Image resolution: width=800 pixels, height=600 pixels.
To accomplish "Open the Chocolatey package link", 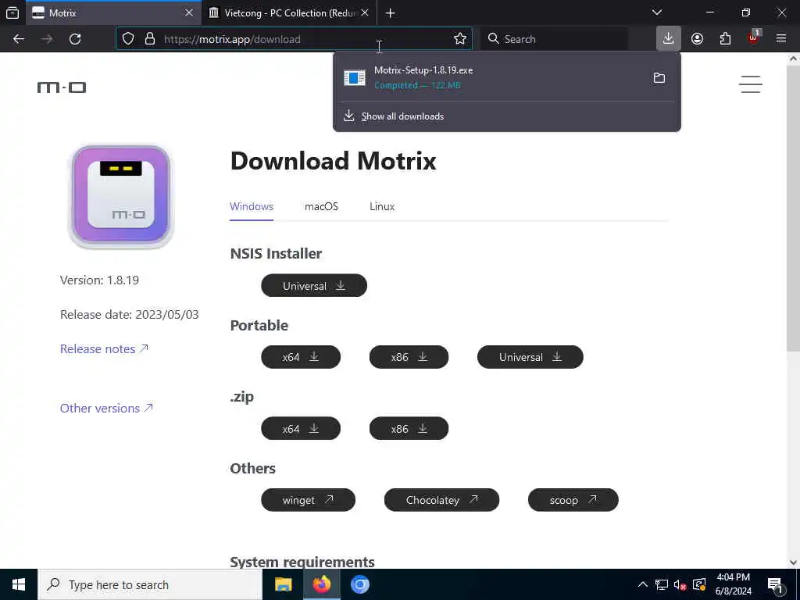I will [x=442, y=500].
